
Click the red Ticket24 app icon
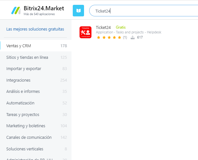85,32
